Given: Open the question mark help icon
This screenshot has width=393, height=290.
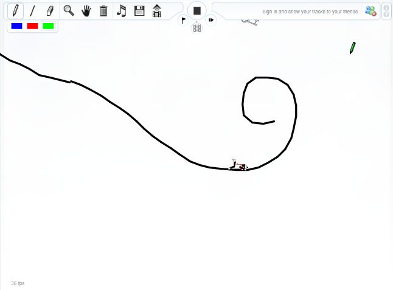Looking at the screenshot, I should tap(386, 15).
